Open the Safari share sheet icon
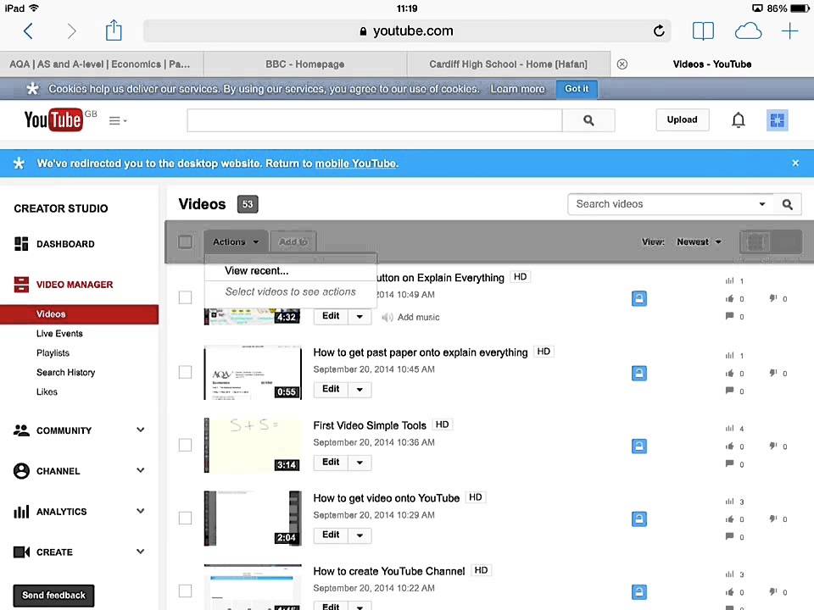 coord(114,30)
